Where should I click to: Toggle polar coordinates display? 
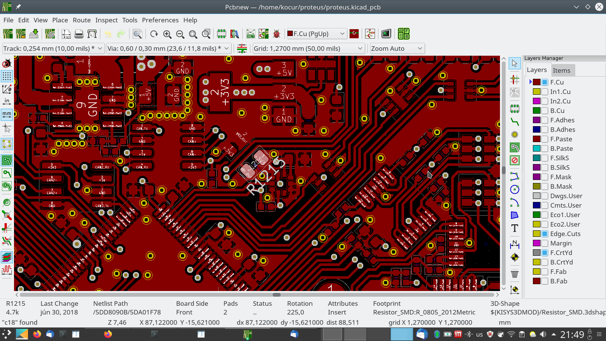7,89
